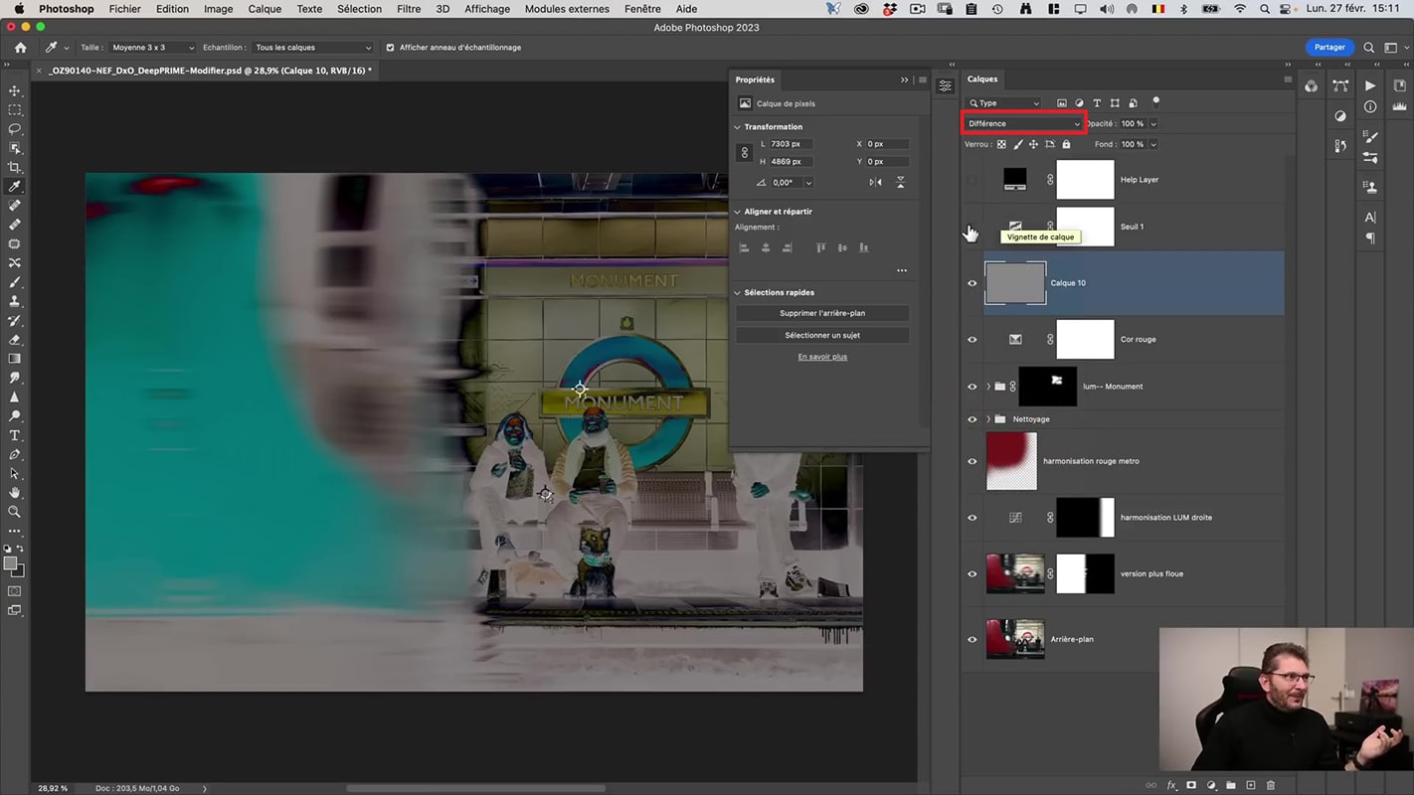Click the layer mask thumbnail of Cor rouge
The width and height of the screenshot is (1414, 795).
[x=1085, y=340]
